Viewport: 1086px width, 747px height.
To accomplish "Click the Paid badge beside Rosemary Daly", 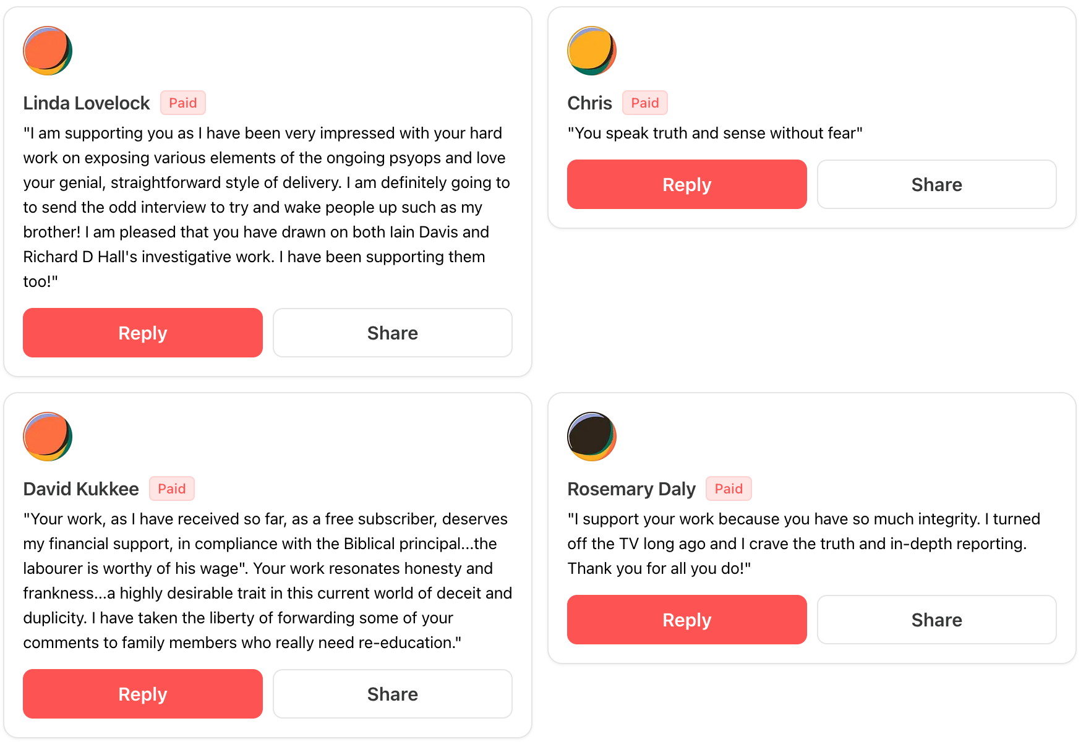I will 729,489.
